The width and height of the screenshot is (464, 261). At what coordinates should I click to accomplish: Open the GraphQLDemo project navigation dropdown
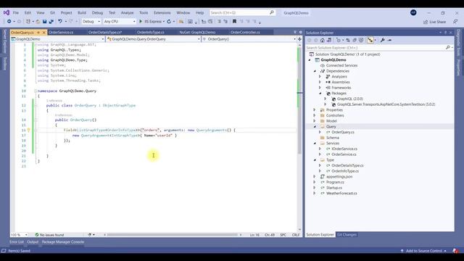tap(58, 39)
